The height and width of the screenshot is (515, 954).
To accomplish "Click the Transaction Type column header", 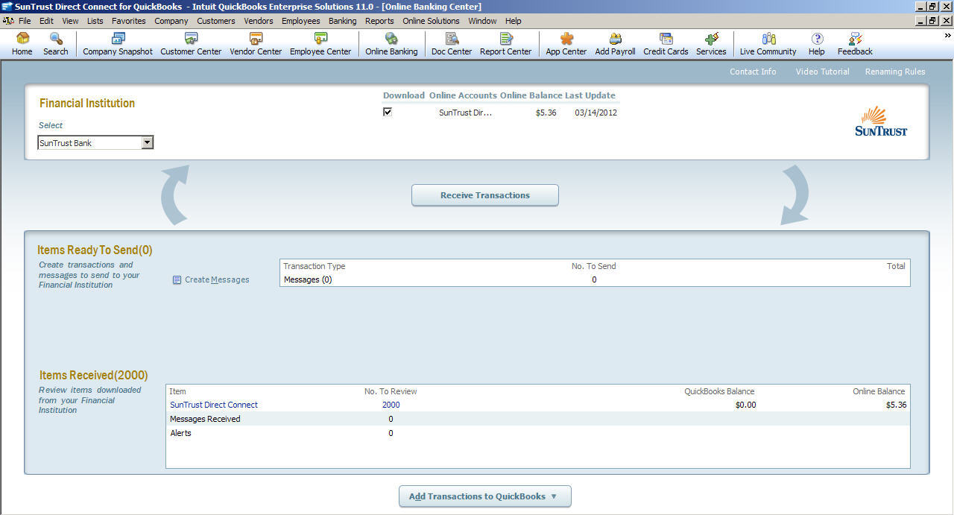I will coord(314,266).
